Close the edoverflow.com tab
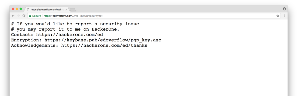This screenshot has height=96, width=297. click(66, 9)
